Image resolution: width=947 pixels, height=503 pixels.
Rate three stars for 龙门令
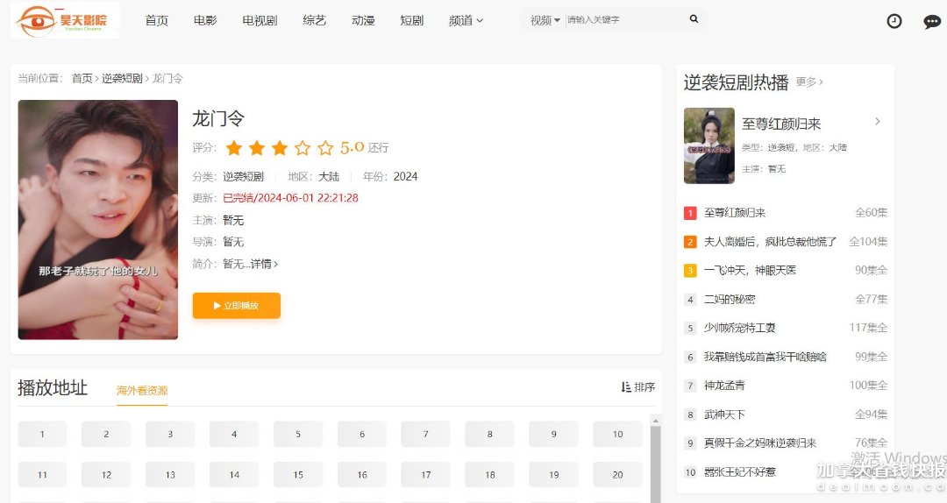(x=280, y=147)
